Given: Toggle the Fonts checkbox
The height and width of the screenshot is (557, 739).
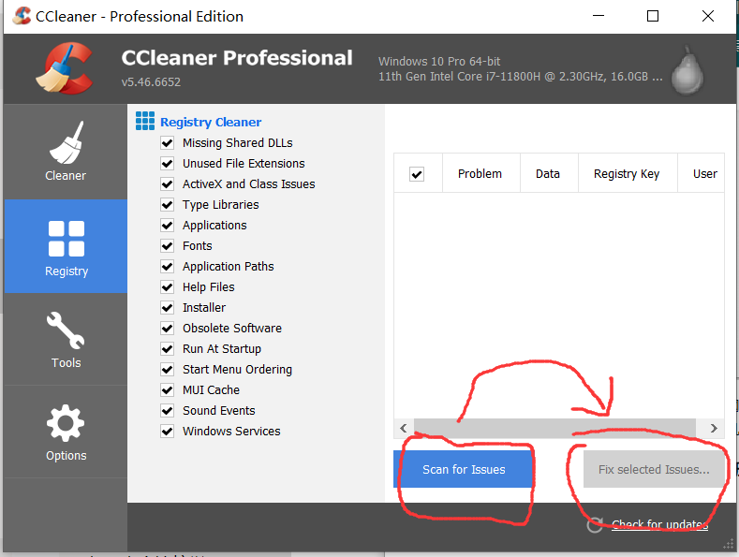Looking at the screenshot, I should tap(168, 245).
